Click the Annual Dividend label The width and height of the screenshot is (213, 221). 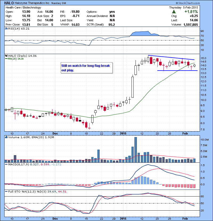[97, 16]
